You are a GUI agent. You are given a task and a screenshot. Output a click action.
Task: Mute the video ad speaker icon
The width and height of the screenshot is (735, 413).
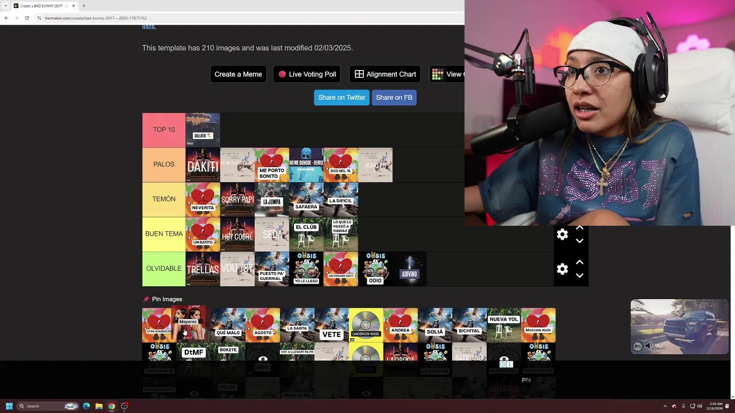coord(649,346)
